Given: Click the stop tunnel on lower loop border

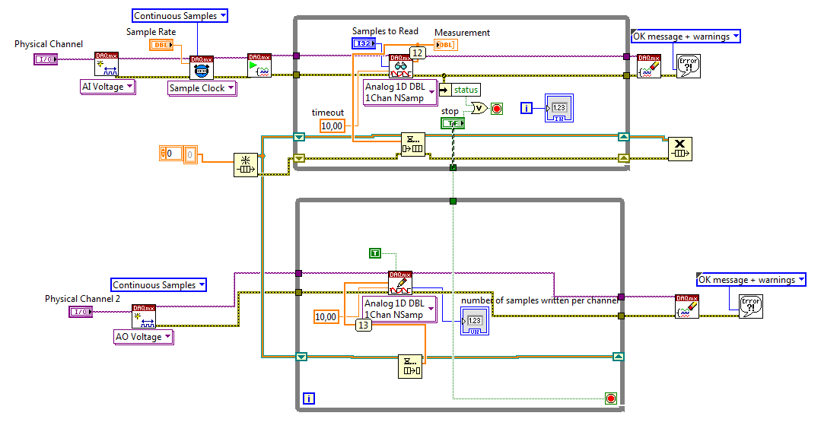Looking at the screenshot, I should pyautogui.click(x=453, y=201).
